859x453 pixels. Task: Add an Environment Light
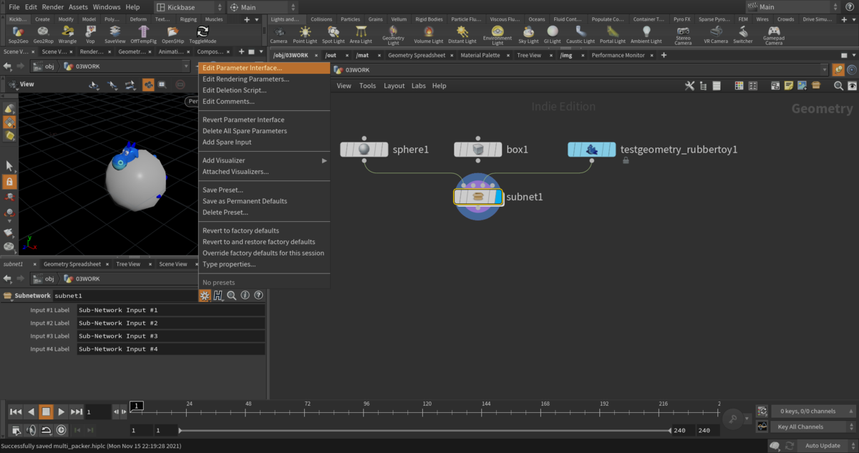[498, 35]
